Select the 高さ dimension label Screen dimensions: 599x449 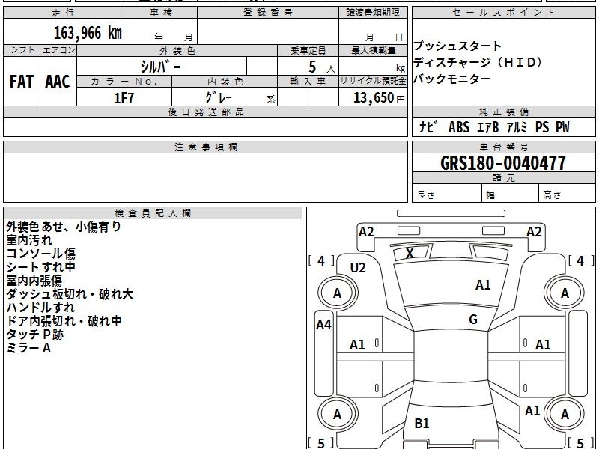[x=553, y=195]
